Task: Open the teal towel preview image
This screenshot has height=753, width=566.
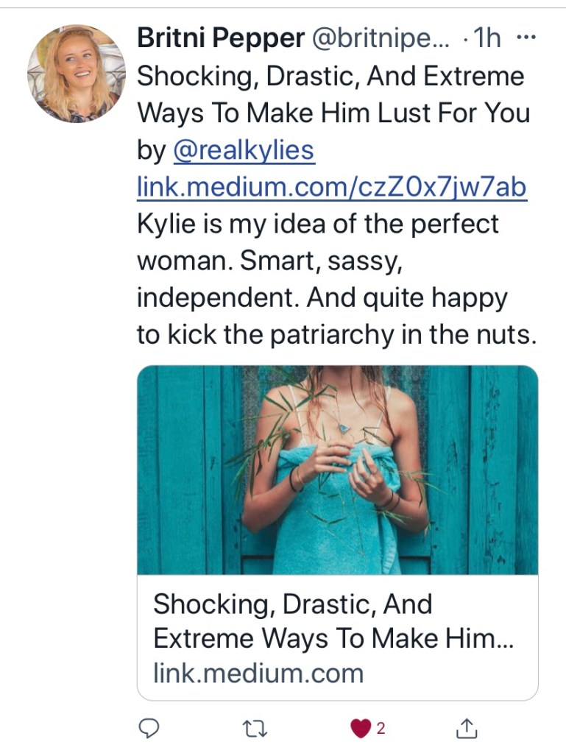Action: coord(337,470)
